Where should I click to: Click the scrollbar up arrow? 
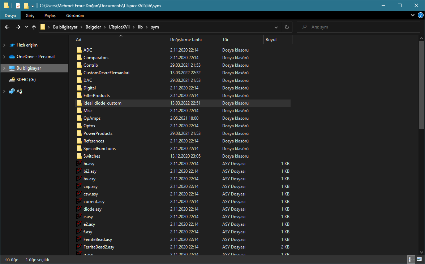pyautogui.click(x=421, y=39)
